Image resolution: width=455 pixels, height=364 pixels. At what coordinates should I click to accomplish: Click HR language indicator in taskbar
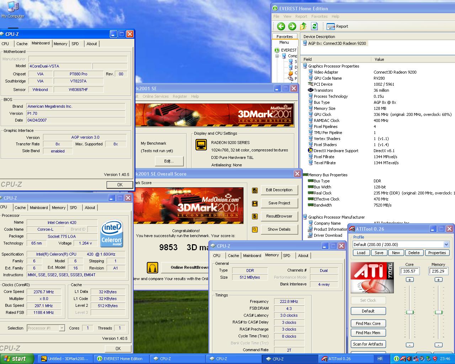point(380,359)
